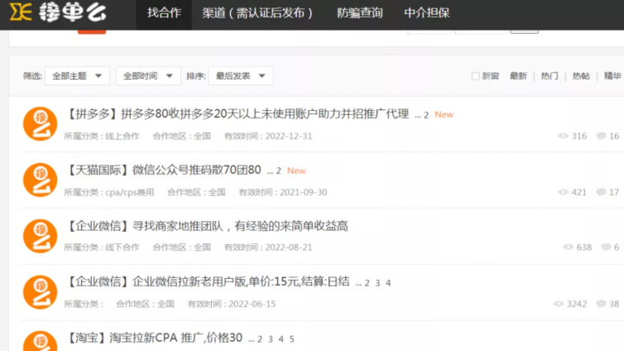
Task: Click views eye icon showing 3242
Action: pos(559,304)
